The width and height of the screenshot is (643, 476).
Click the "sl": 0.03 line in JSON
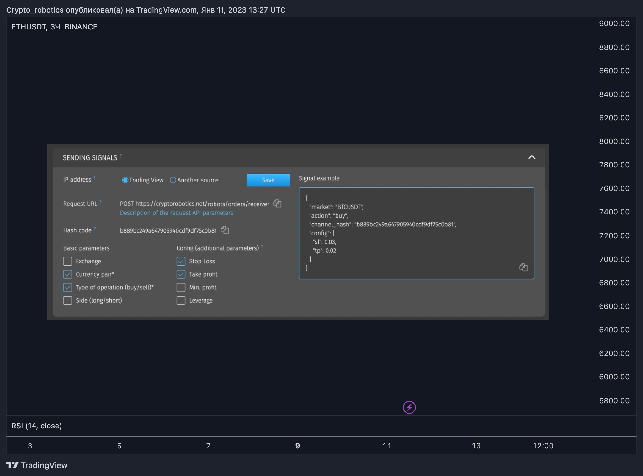pyautogui.click(x=324, y=242)
